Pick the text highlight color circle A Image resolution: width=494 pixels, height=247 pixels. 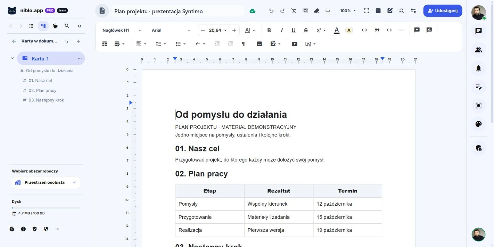[x=349, y=30]
